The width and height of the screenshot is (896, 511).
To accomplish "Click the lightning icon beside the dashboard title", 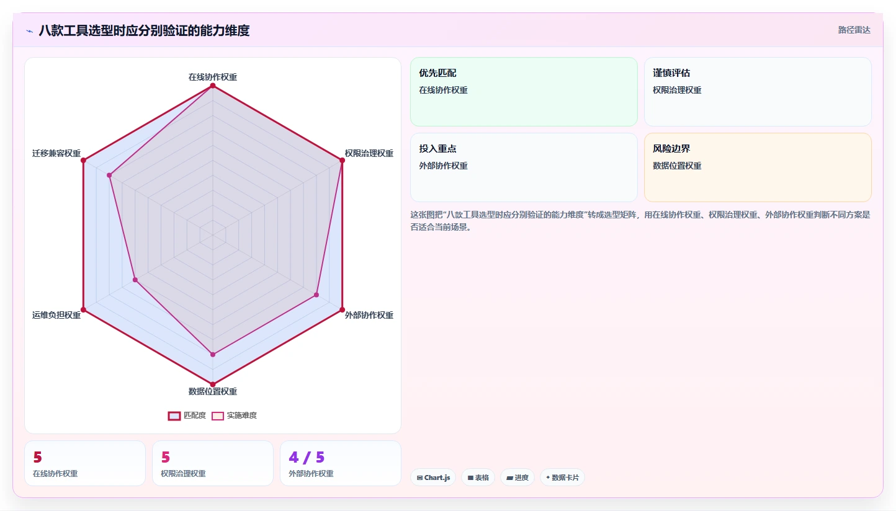I will [29, 31].
